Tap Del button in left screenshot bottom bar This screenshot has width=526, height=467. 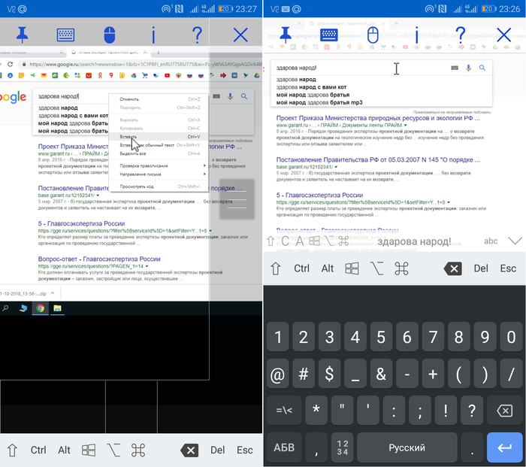tap(217, 450)
